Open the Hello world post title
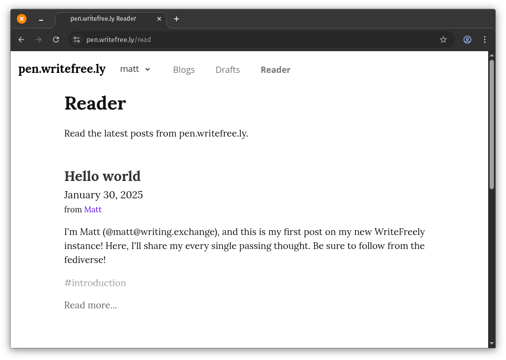Image resolution: width=506 pixels, height=360 pixels. pos(102,176)
